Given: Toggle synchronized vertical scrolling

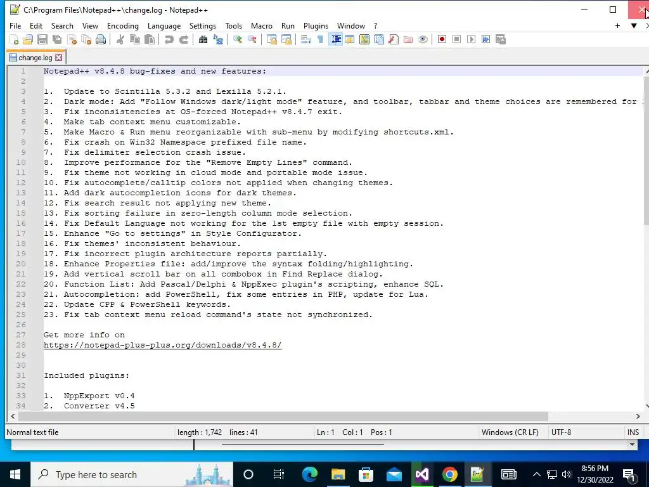Looking at the screenshot, I should click(x=271, y=40).
